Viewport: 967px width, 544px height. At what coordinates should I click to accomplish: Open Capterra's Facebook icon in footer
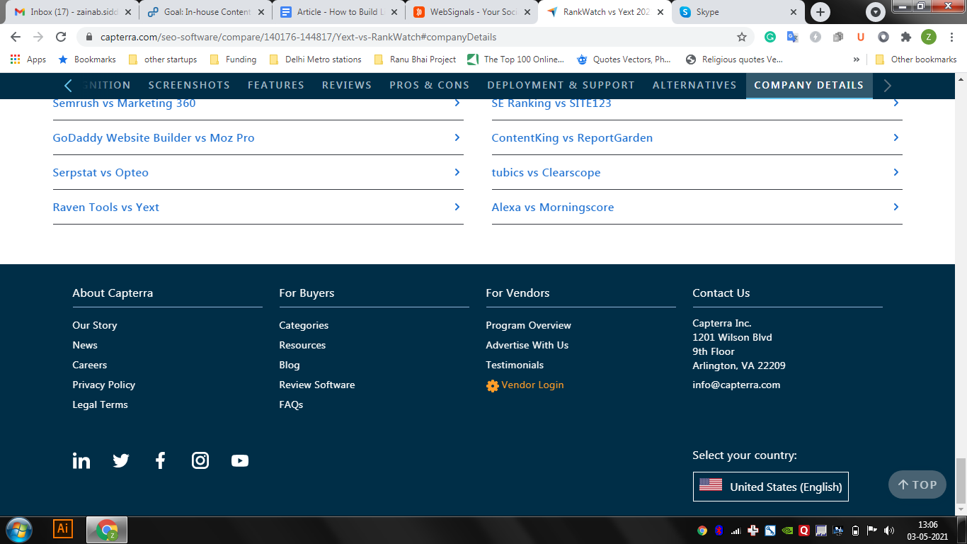[x=161, y=461]
